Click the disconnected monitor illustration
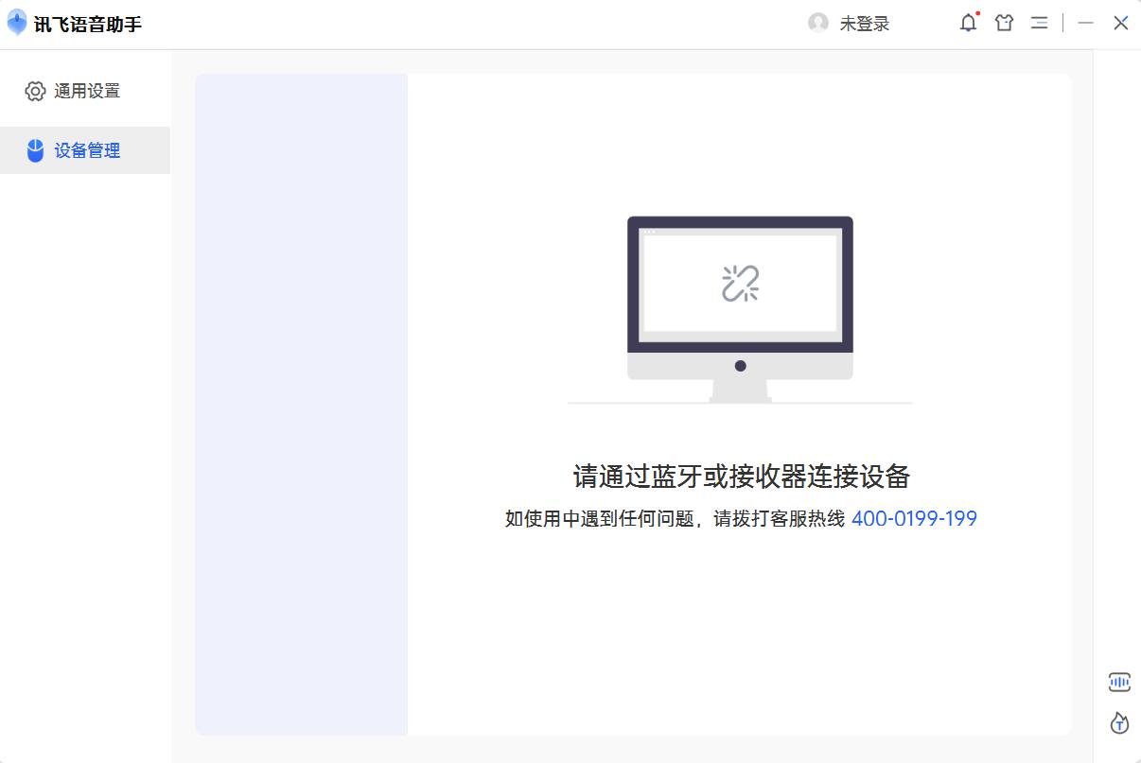 tap(740, 310)
